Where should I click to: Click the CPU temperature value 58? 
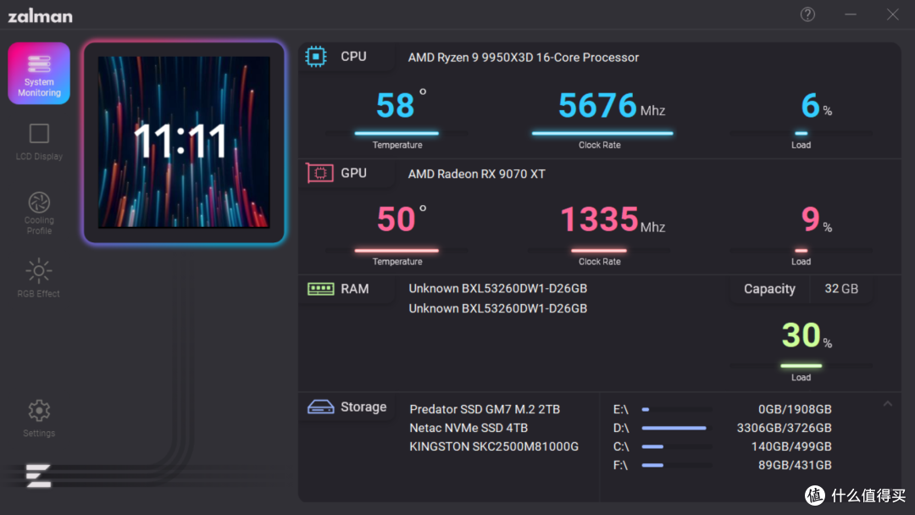click(395, 106)
